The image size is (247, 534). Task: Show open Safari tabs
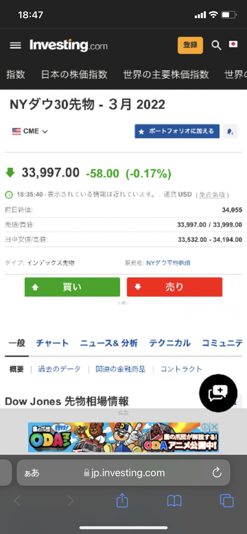coord(226,501)
